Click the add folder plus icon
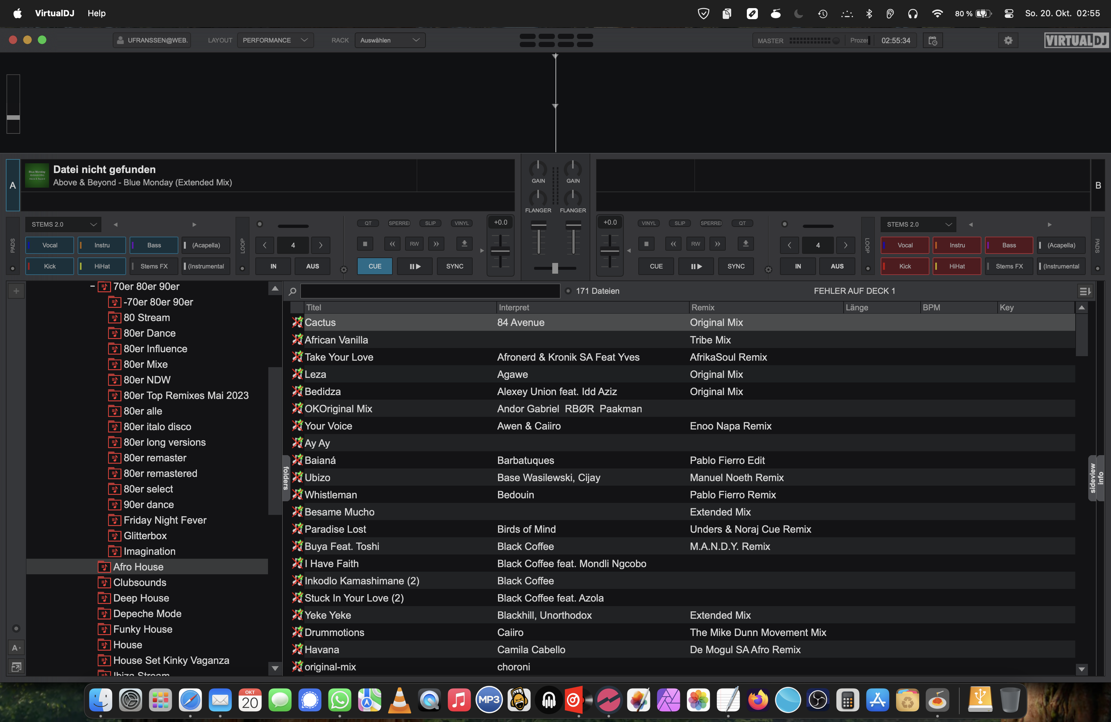The width and height of the screenshot is (1111, 722). (16, 291)
